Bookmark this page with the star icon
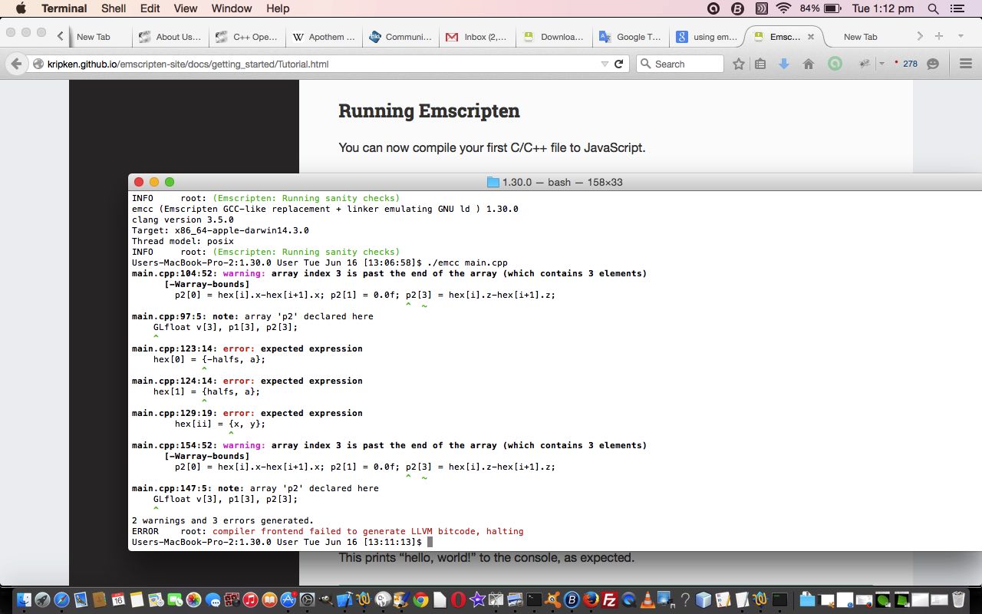 click(x=739, y=64)
